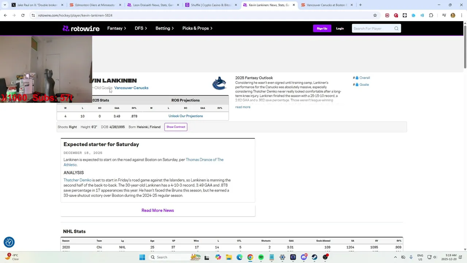
Task: Open the Chrome extensions puzzle icon
Action: [x=431, y=15]
